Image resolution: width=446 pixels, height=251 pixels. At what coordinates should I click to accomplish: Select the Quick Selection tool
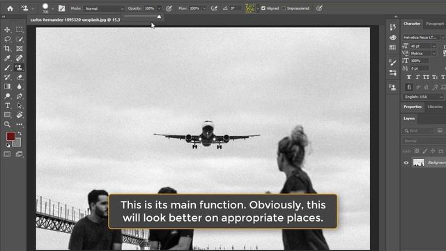click(20, 39)
